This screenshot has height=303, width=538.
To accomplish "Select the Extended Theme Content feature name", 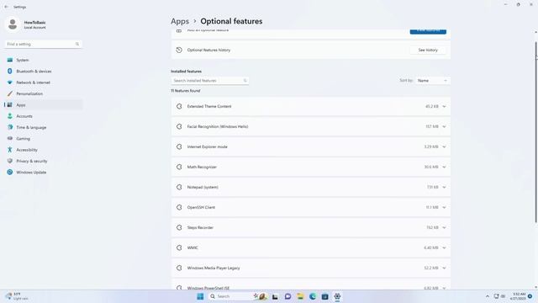I will point(209,107).
